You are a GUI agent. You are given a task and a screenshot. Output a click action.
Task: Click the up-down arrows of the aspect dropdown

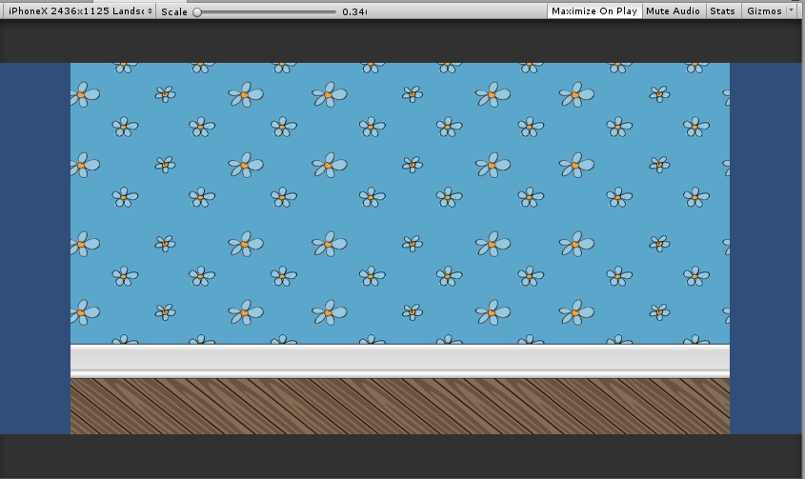pyautogui.click(x=150, y=11)
